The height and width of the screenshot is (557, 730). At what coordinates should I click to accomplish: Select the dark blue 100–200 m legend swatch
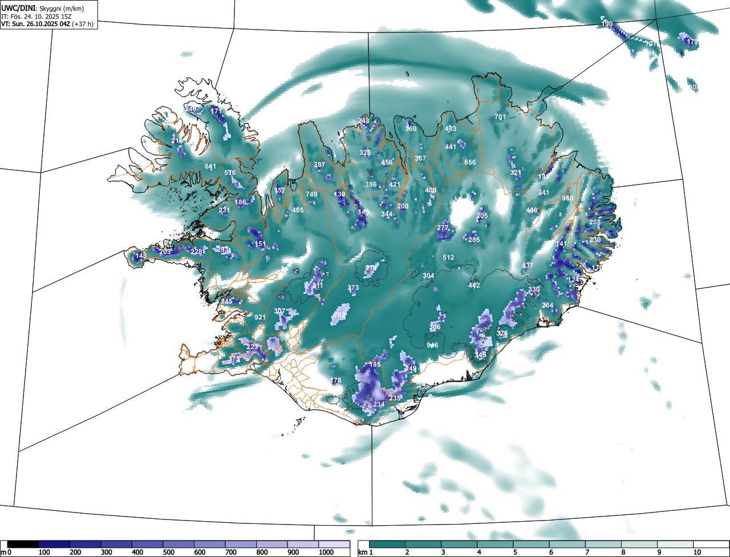point(54,544)
